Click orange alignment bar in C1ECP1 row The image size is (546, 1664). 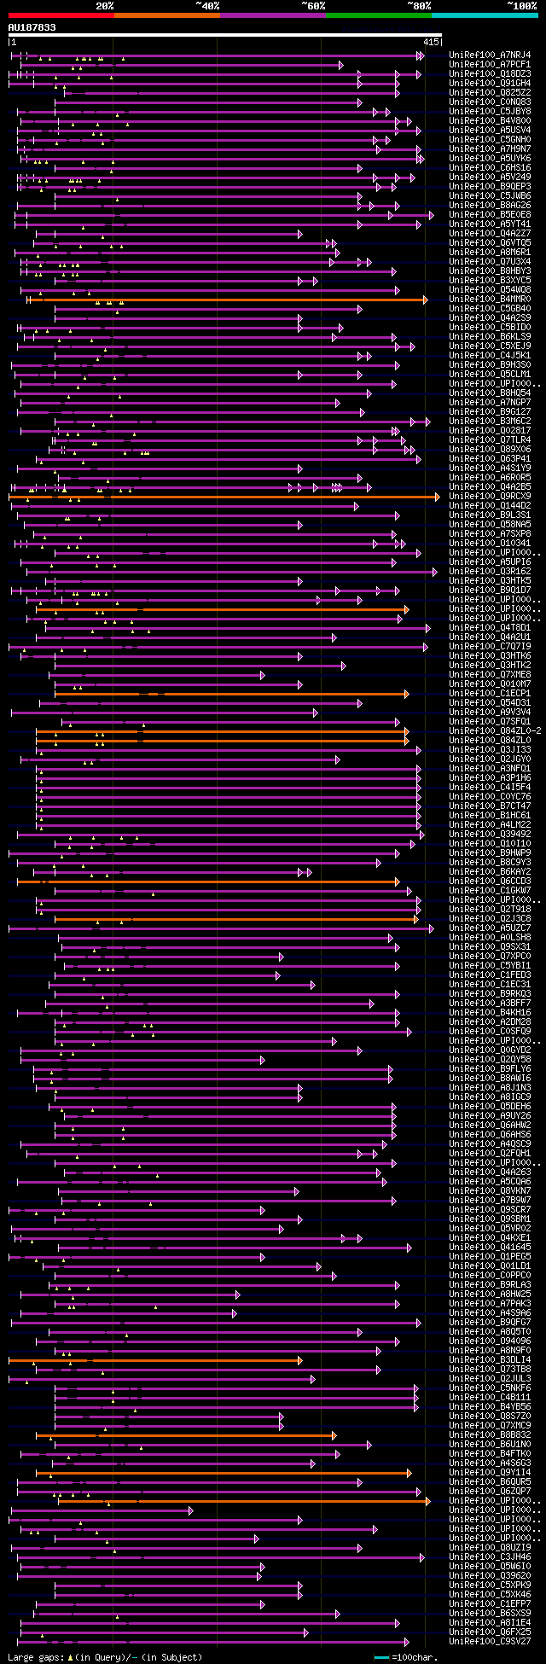tap(232, 694)
